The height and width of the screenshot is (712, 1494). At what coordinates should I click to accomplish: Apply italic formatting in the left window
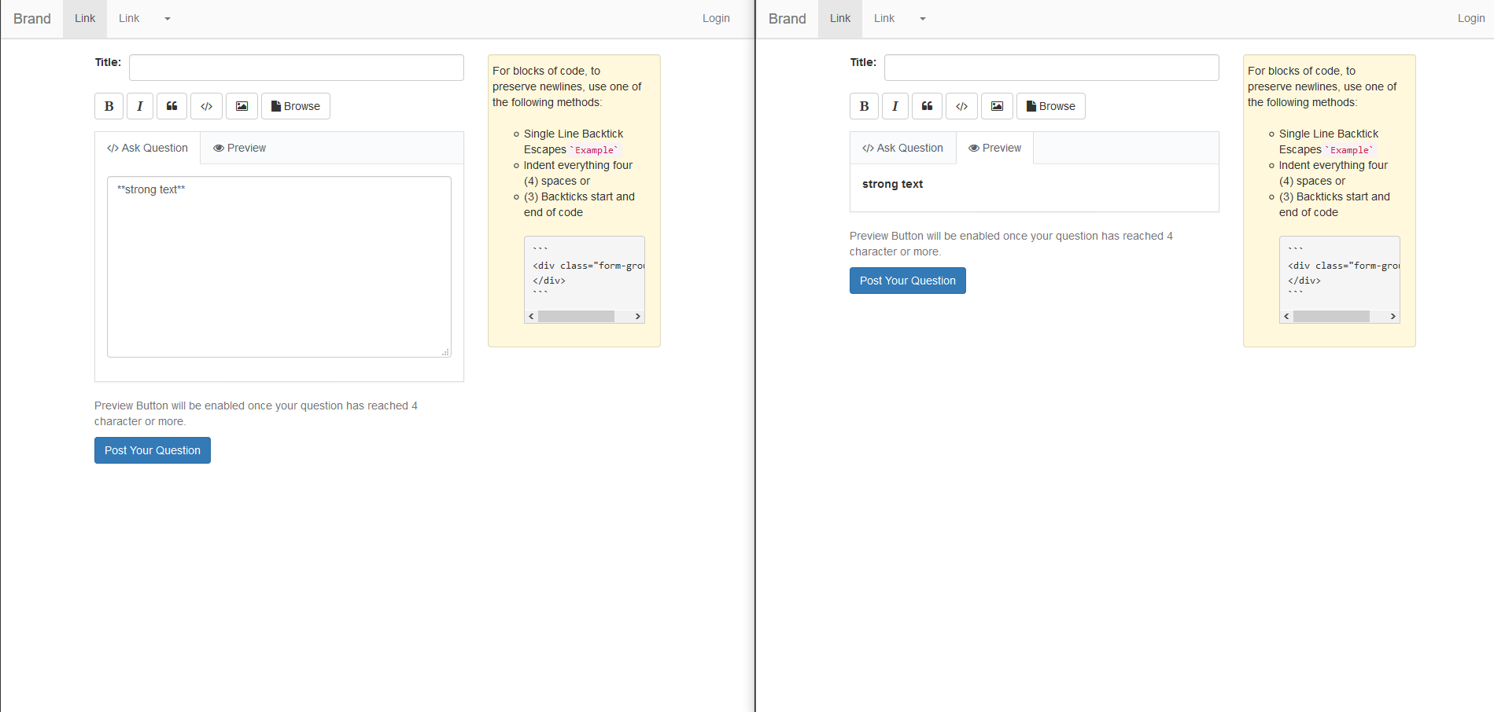[x=139, y=106]
